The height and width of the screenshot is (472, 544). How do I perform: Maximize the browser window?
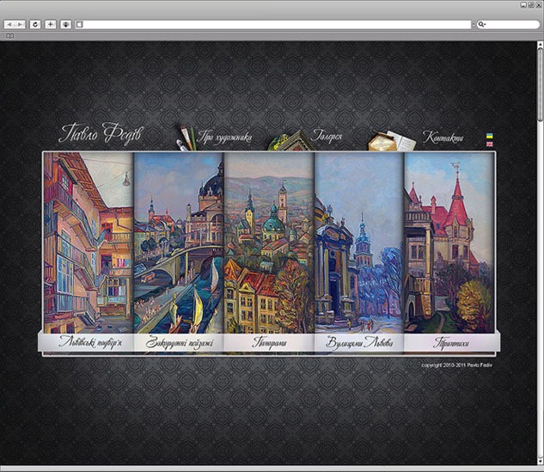[x=531, y=5]
